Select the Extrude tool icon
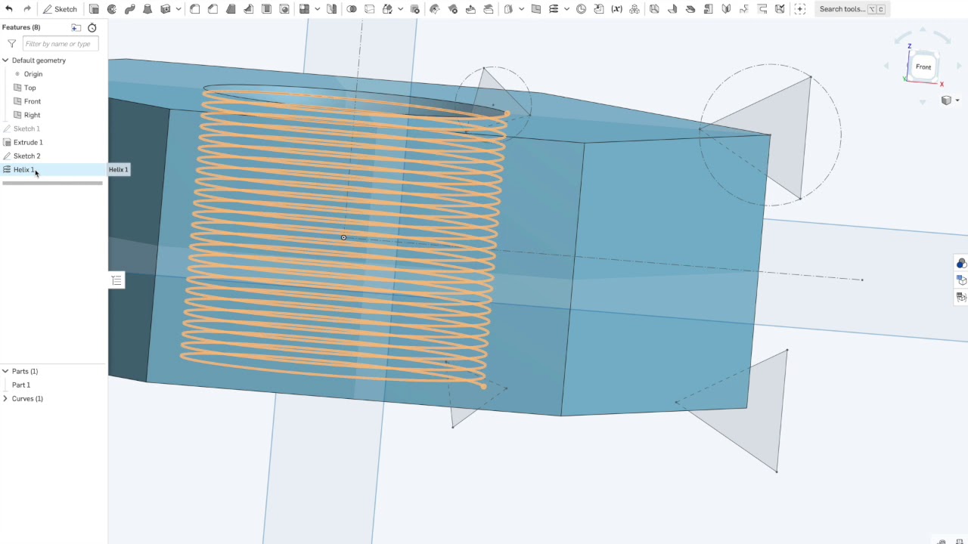Image resolution: width=968 pixels, height=544 pixels. point(94,9)
